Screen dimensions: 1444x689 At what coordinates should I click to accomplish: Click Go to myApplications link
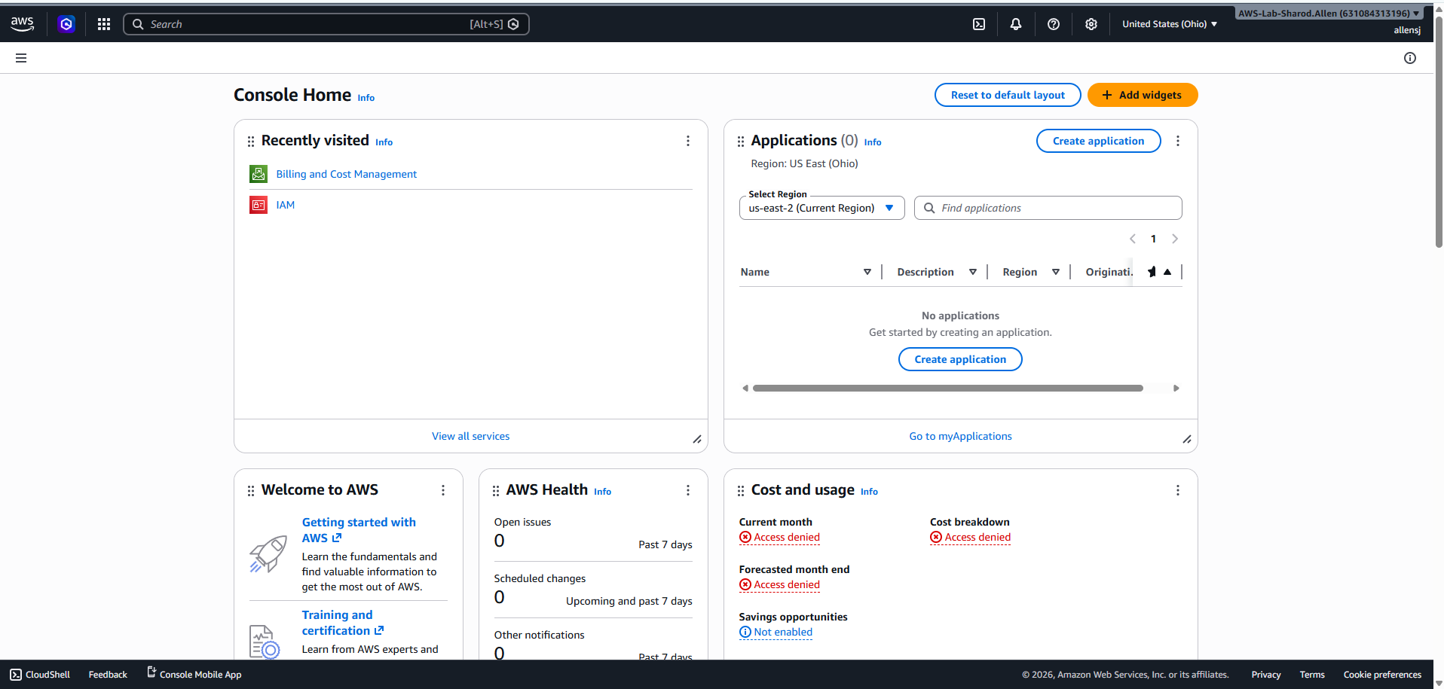(960, 436)
